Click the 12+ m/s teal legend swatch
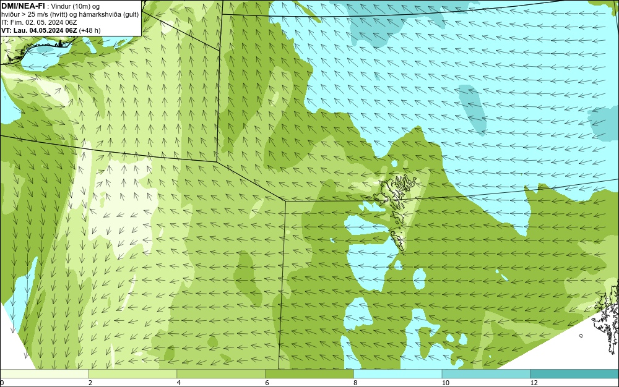The height and width of the screenshot is (387, 619). click(x=575, y=374)
